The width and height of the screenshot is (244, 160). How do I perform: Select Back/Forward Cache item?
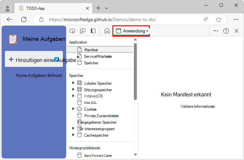tap(98, 155)
